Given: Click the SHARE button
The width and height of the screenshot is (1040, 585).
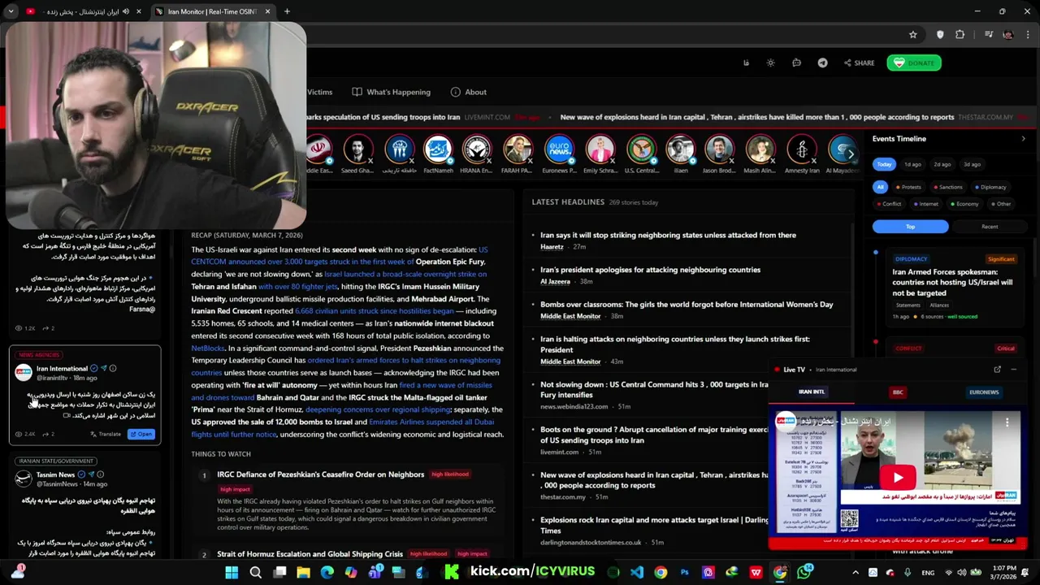Looking at the screenshot, I should click(x=859, y=63).
